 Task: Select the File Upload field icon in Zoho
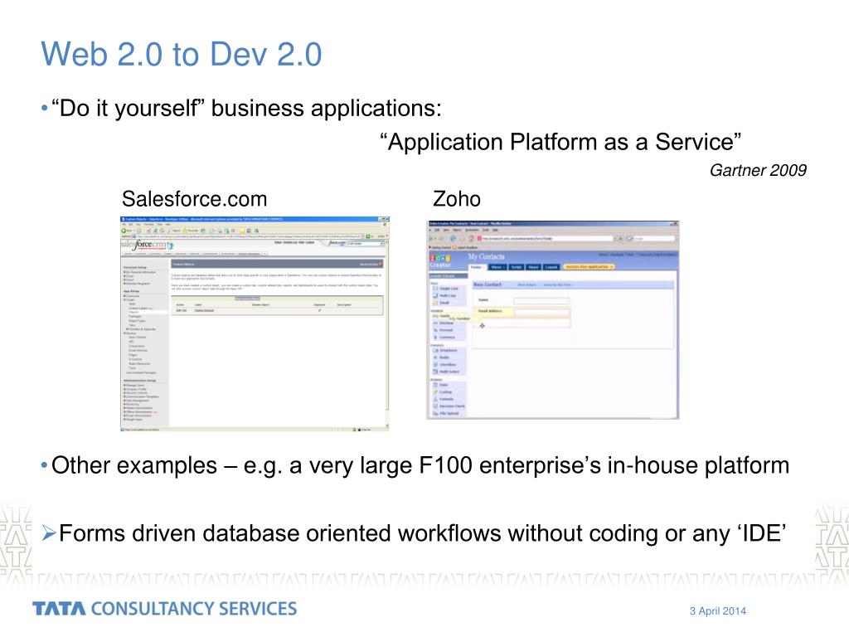pyautogui.click(x=435, y=413)
